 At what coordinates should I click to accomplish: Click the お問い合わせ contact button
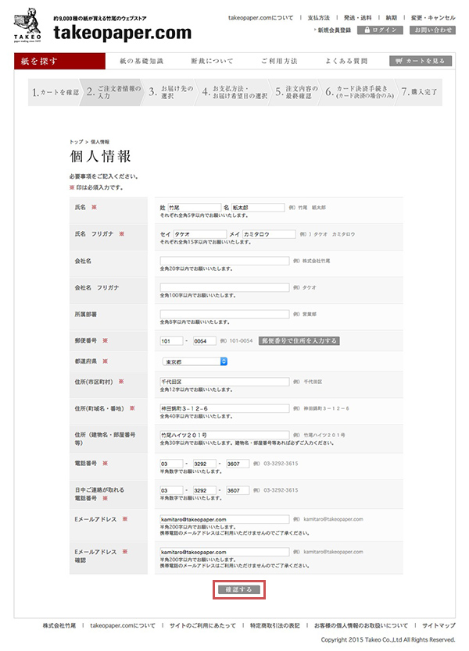point(431,30)
